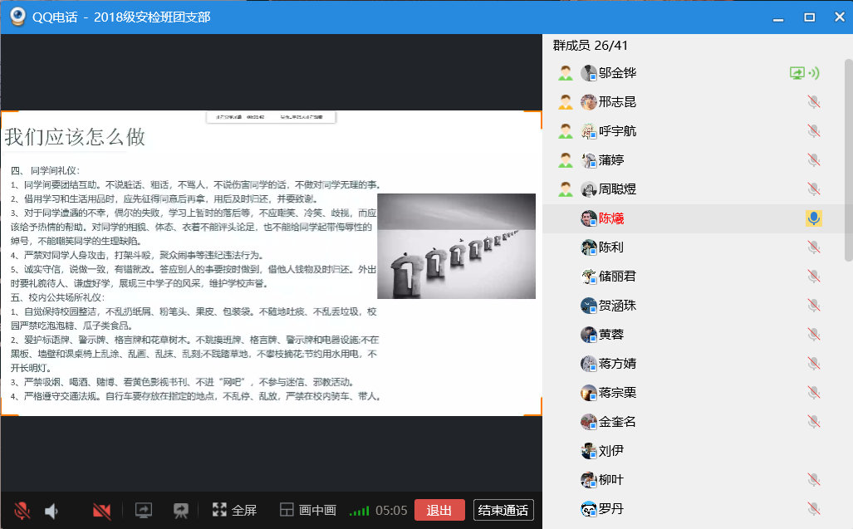The height and width of the screenshot is (529, 853).
Task: Click the speaker audio icon
Action: (x=51, y=511)
